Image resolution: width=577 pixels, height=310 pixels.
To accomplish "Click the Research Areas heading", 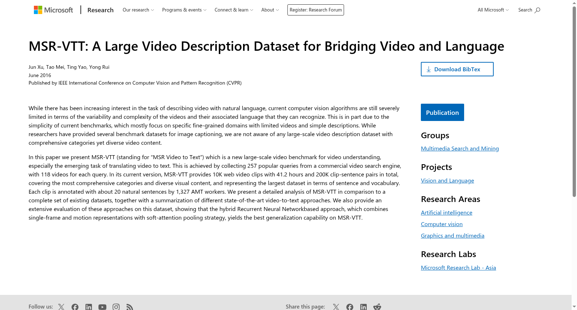I will [450, 199].
